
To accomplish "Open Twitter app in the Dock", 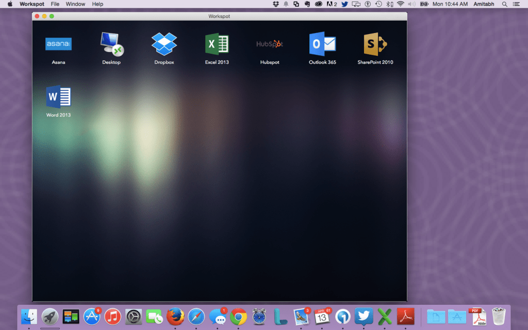I will (364, 317).
